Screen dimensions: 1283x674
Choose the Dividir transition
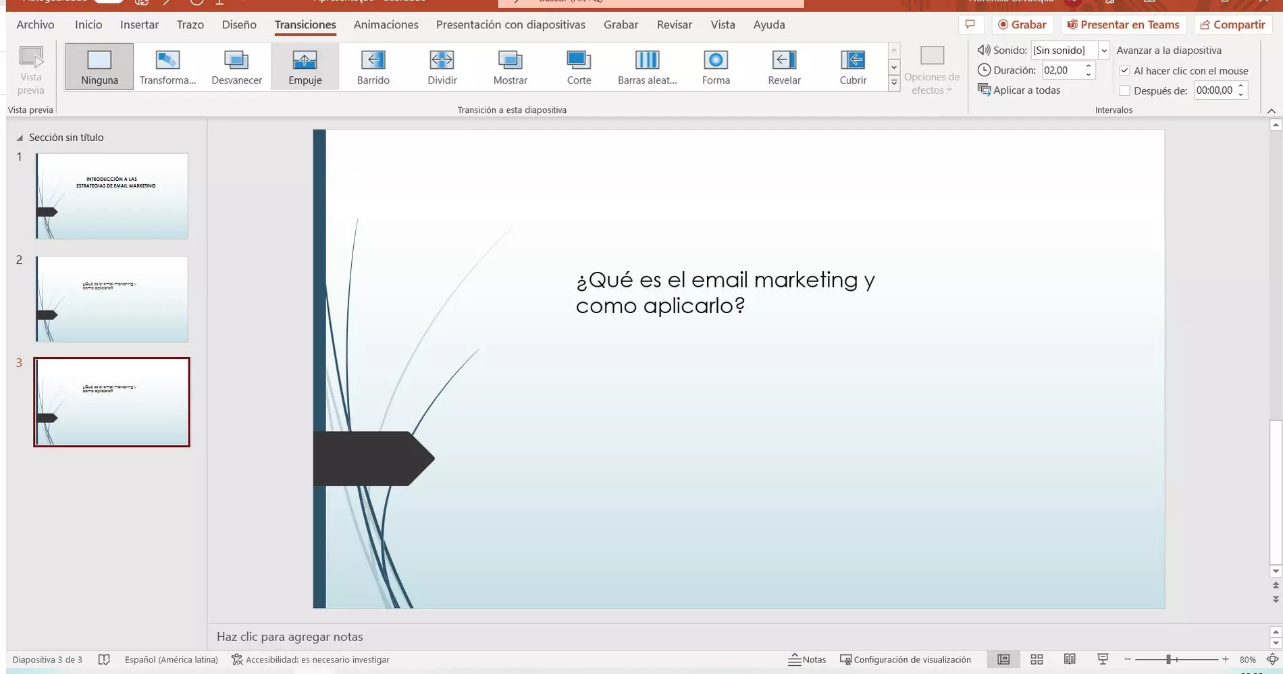[x=442, y=67]
